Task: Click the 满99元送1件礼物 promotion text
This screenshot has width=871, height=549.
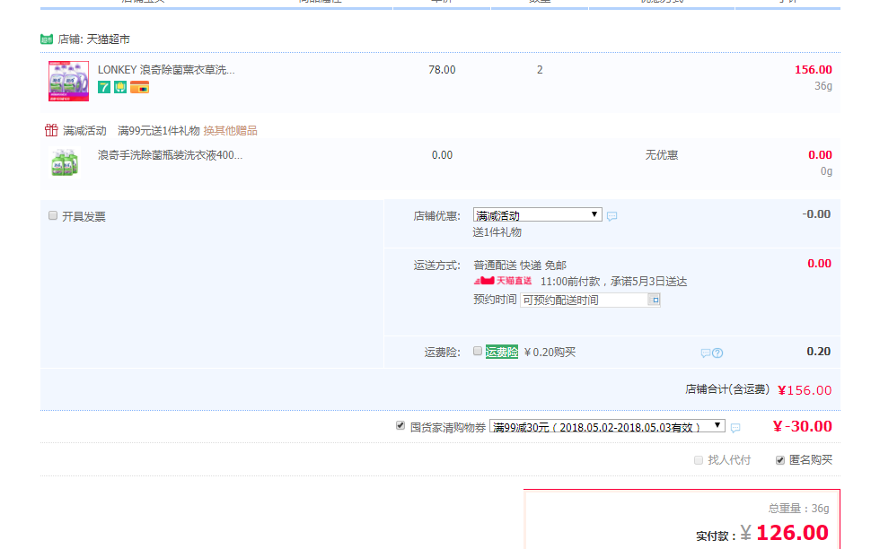Action: tap(159, 131)
